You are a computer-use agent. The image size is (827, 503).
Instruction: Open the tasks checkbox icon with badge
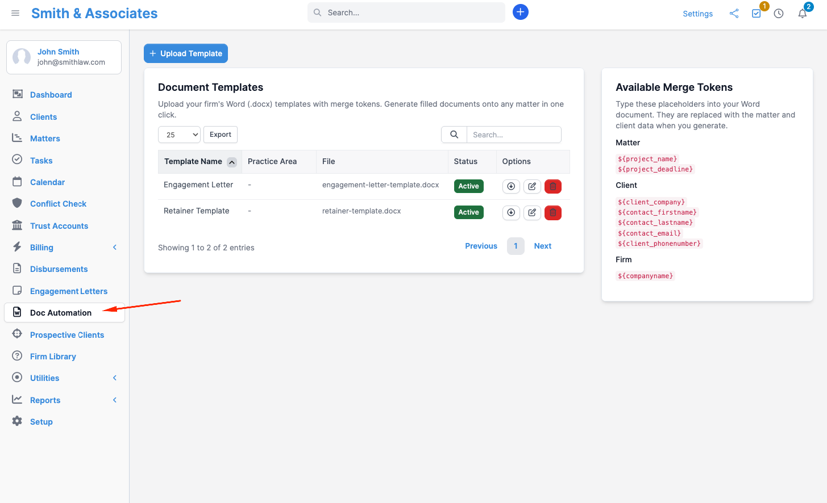click(757, 14)
